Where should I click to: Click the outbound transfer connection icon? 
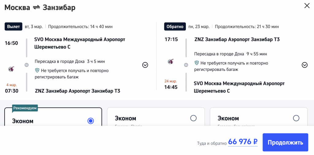point(26,65)
